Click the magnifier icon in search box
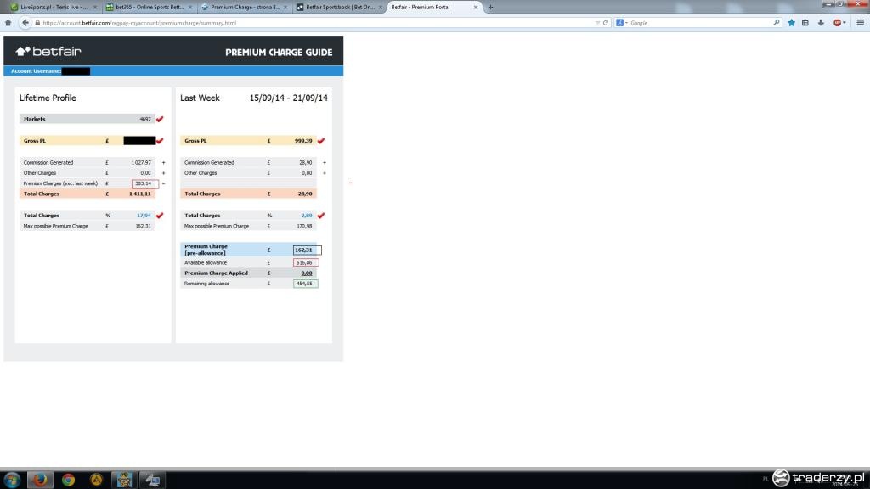 777,23
